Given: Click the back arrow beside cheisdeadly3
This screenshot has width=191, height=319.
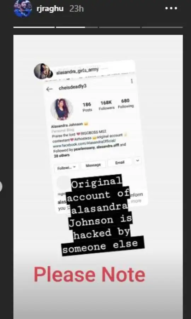Looking at the screenshot, I should (49, 89).
